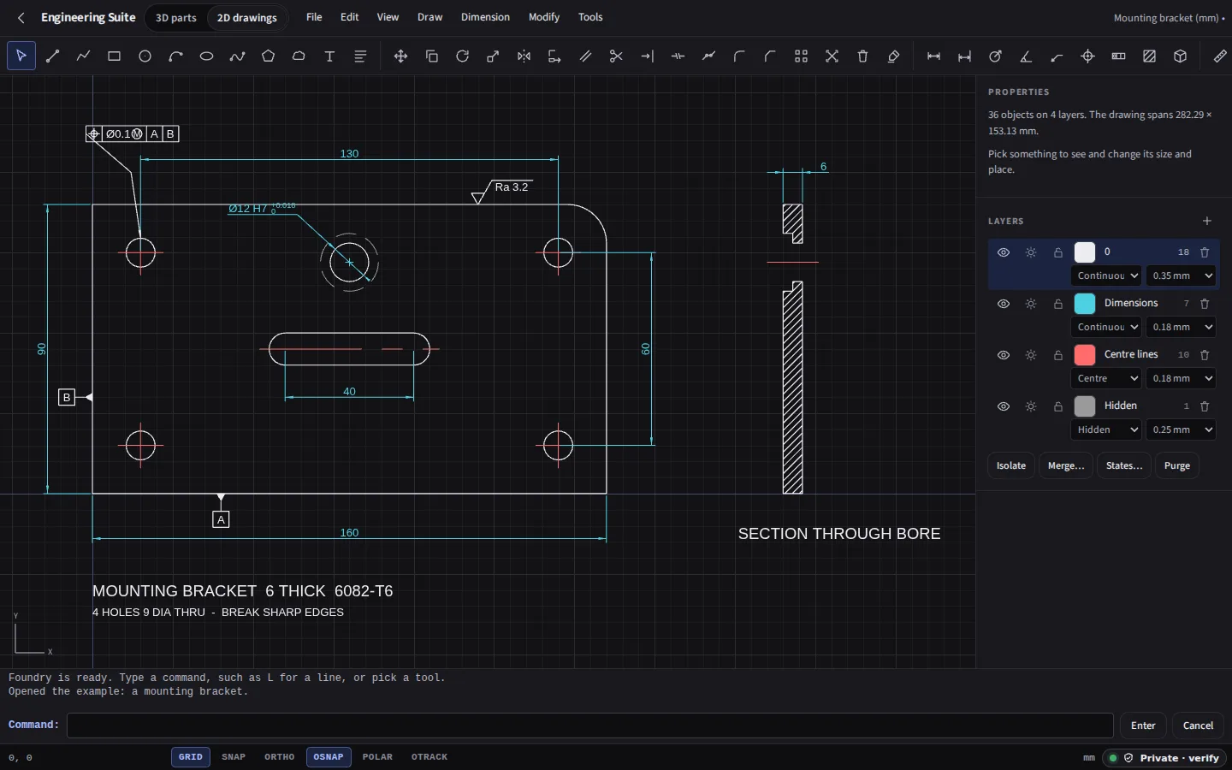Click the rectangular Array grid tool
1232x770 pixels.
coord(801,56)
